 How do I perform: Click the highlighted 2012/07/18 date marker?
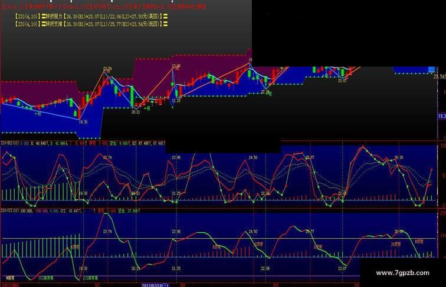point(155,285)
